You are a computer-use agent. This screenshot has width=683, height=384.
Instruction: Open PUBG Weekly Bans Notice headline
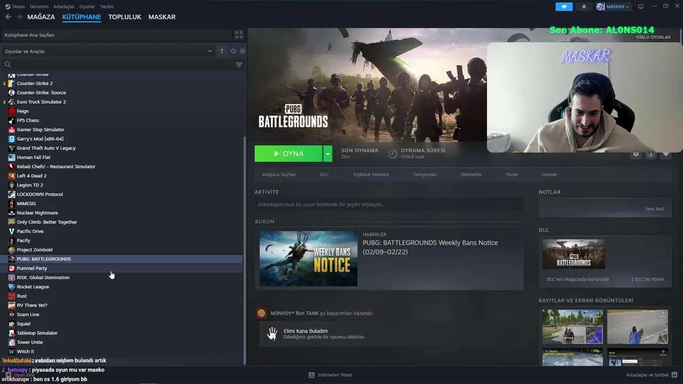pos(430,247)
